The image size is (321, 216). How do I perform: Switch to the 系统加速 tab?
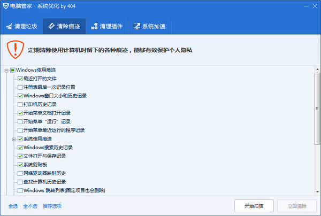149,26
